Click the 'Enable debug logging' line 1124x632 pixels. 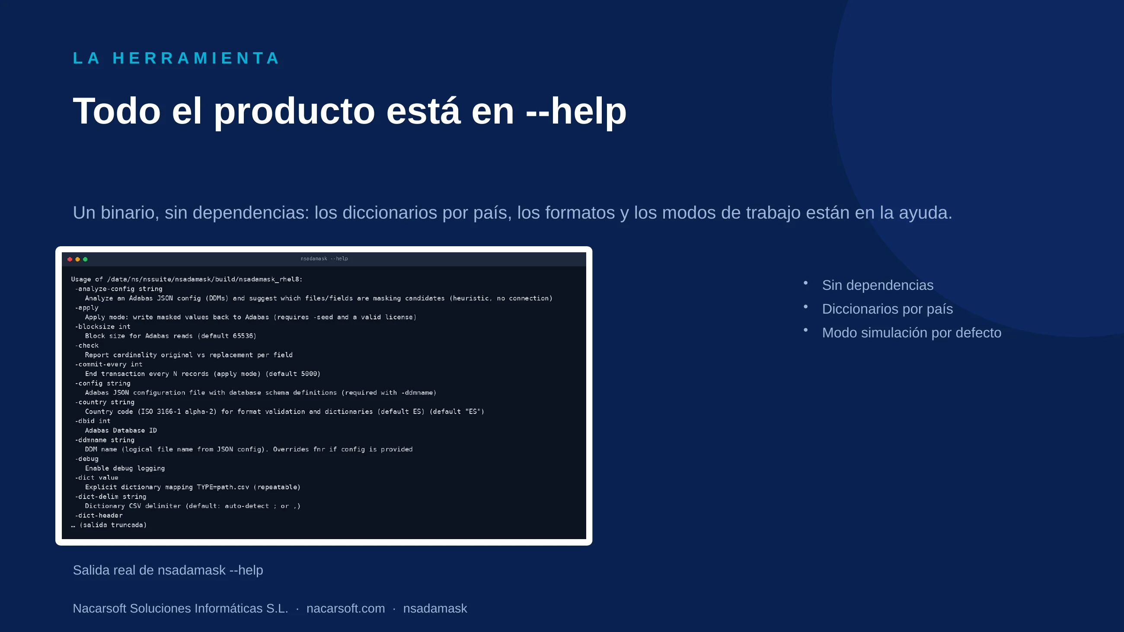(x=125, y=468)
